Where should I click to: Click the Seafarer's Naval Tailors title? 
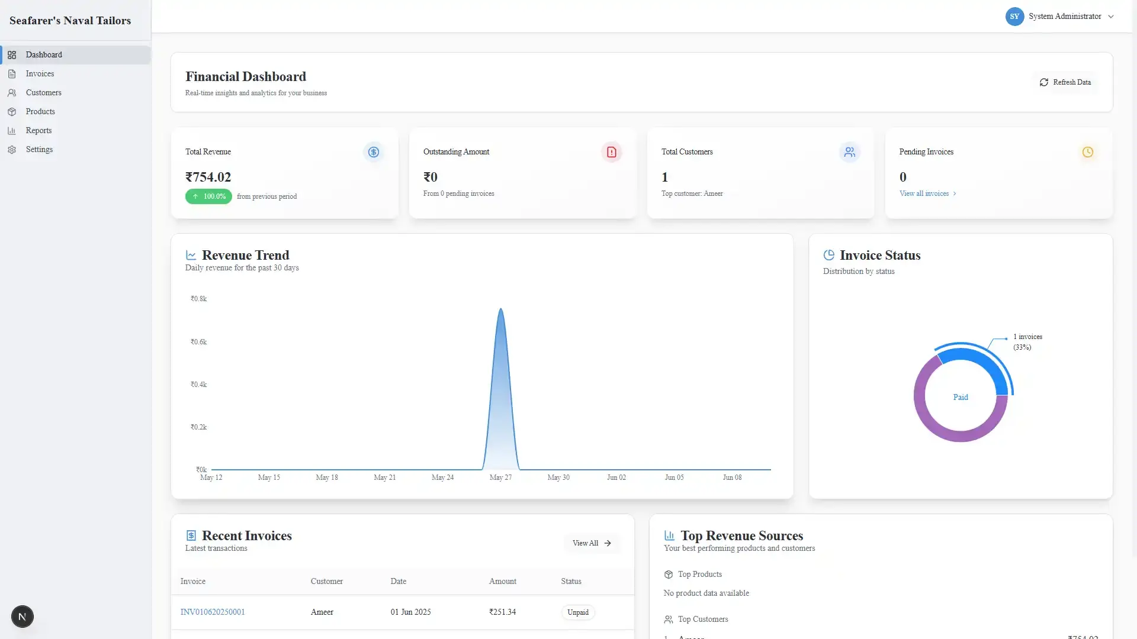point(70,21)
